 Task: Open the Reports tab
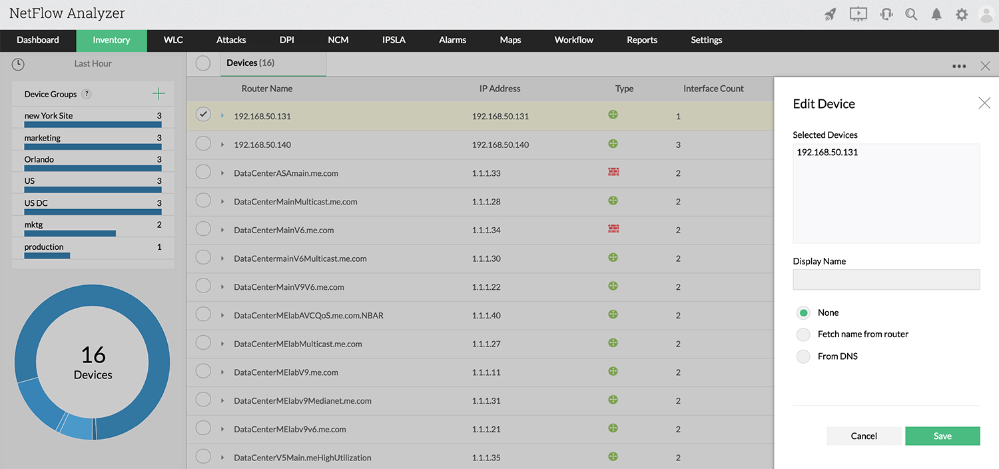[x=642, y=40]
